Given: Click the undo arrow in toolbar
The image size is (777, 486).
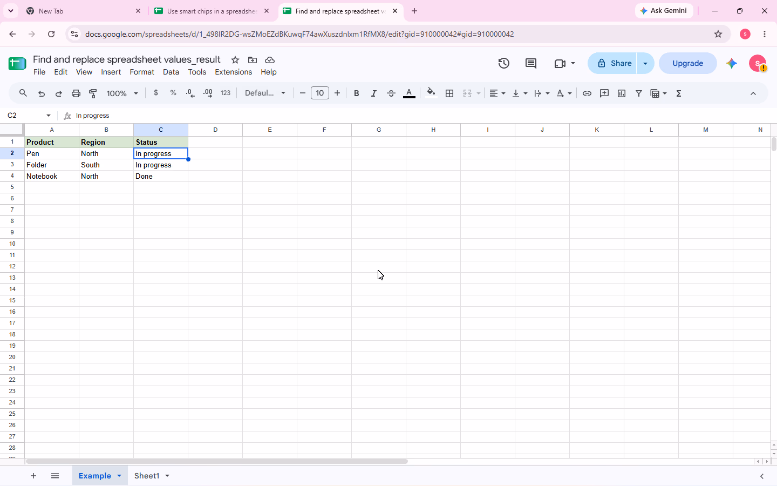Looking at the screenshot, I should [42, 93].
